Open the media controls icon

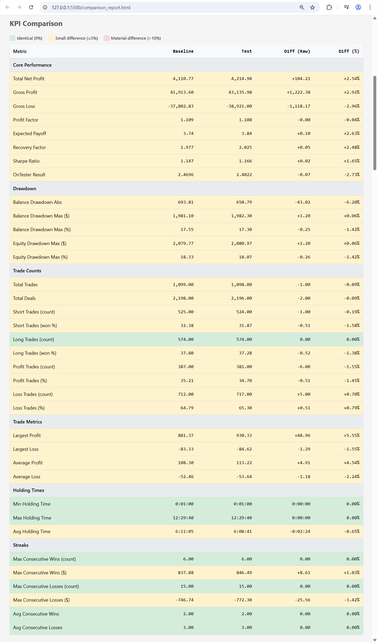click(x=347, y=7)
